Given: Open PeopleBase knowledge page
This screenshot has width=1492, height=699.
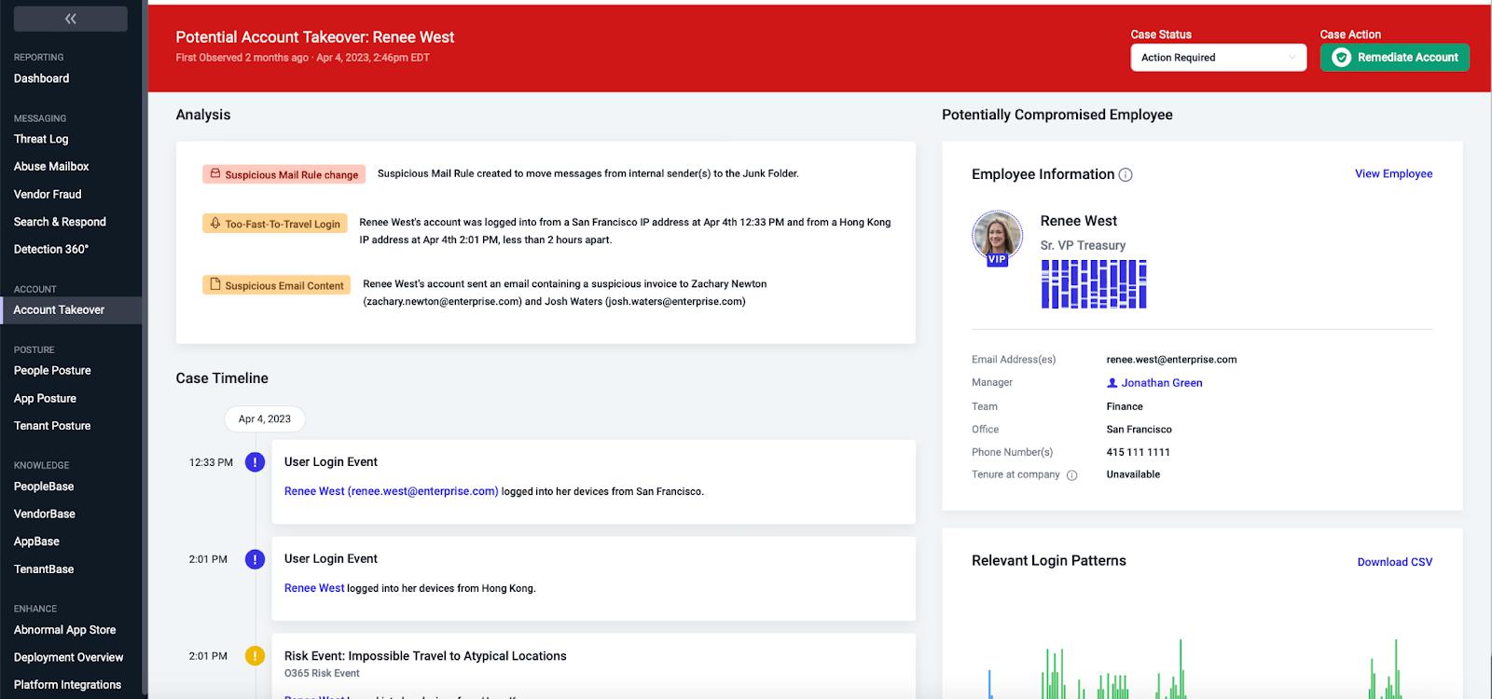Looking at the screenshot, I should 44,487.
